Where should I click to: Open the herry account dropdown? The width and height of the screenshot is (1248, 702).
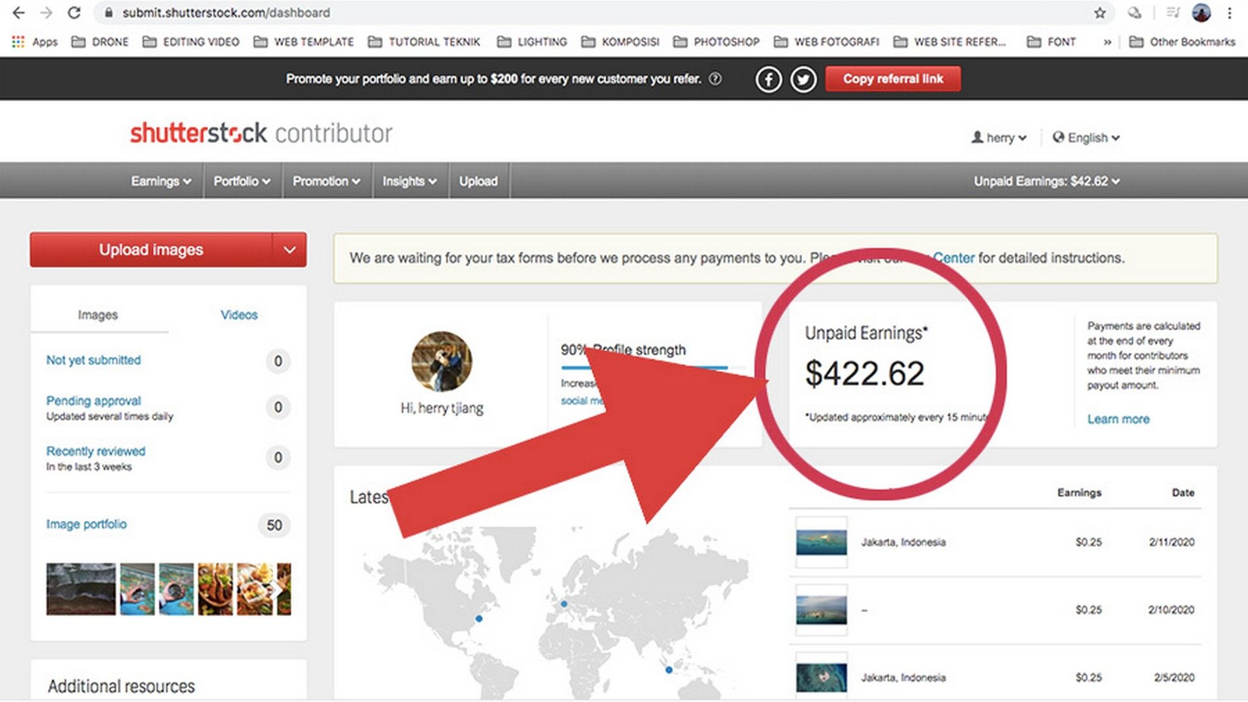click(999, 138)
